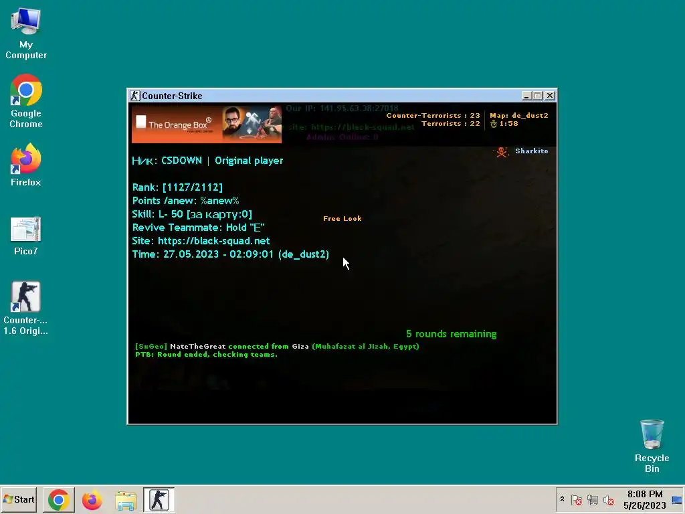Click the Ник: CSDOWN | Original player line
This screenshot has width=685, height=514.
pyautogui.click(x=207, y=161)
